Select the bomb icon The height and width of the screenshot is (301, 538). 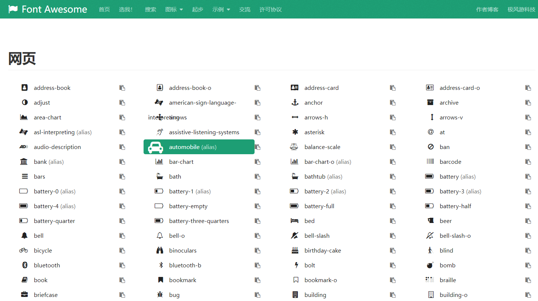(x=430, y=265)
